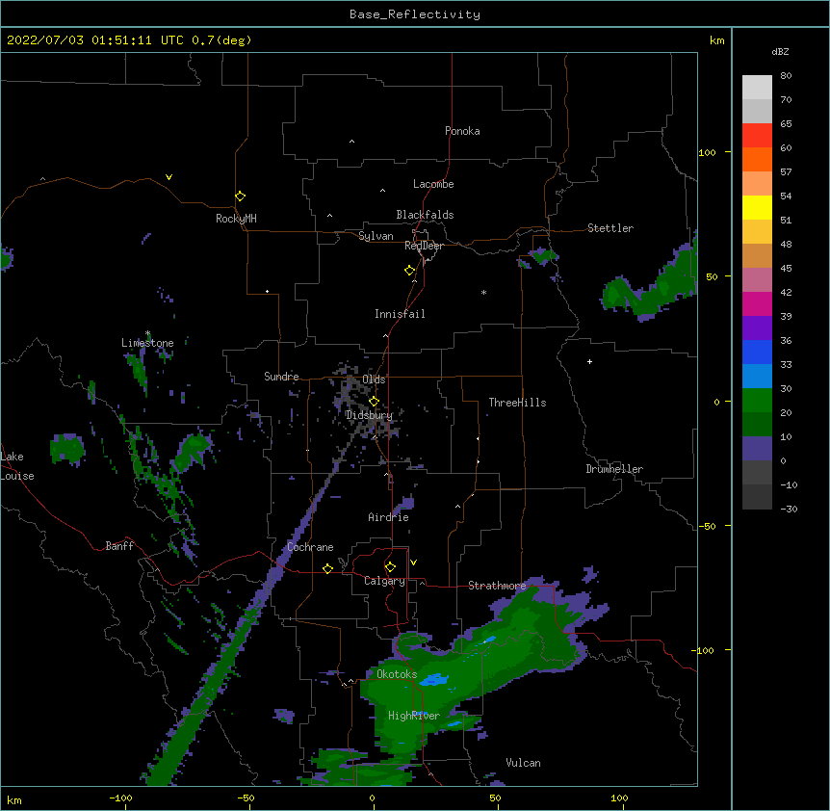
Task: Click the yellow V marker northwest of RockyMH
Action: 169,177
